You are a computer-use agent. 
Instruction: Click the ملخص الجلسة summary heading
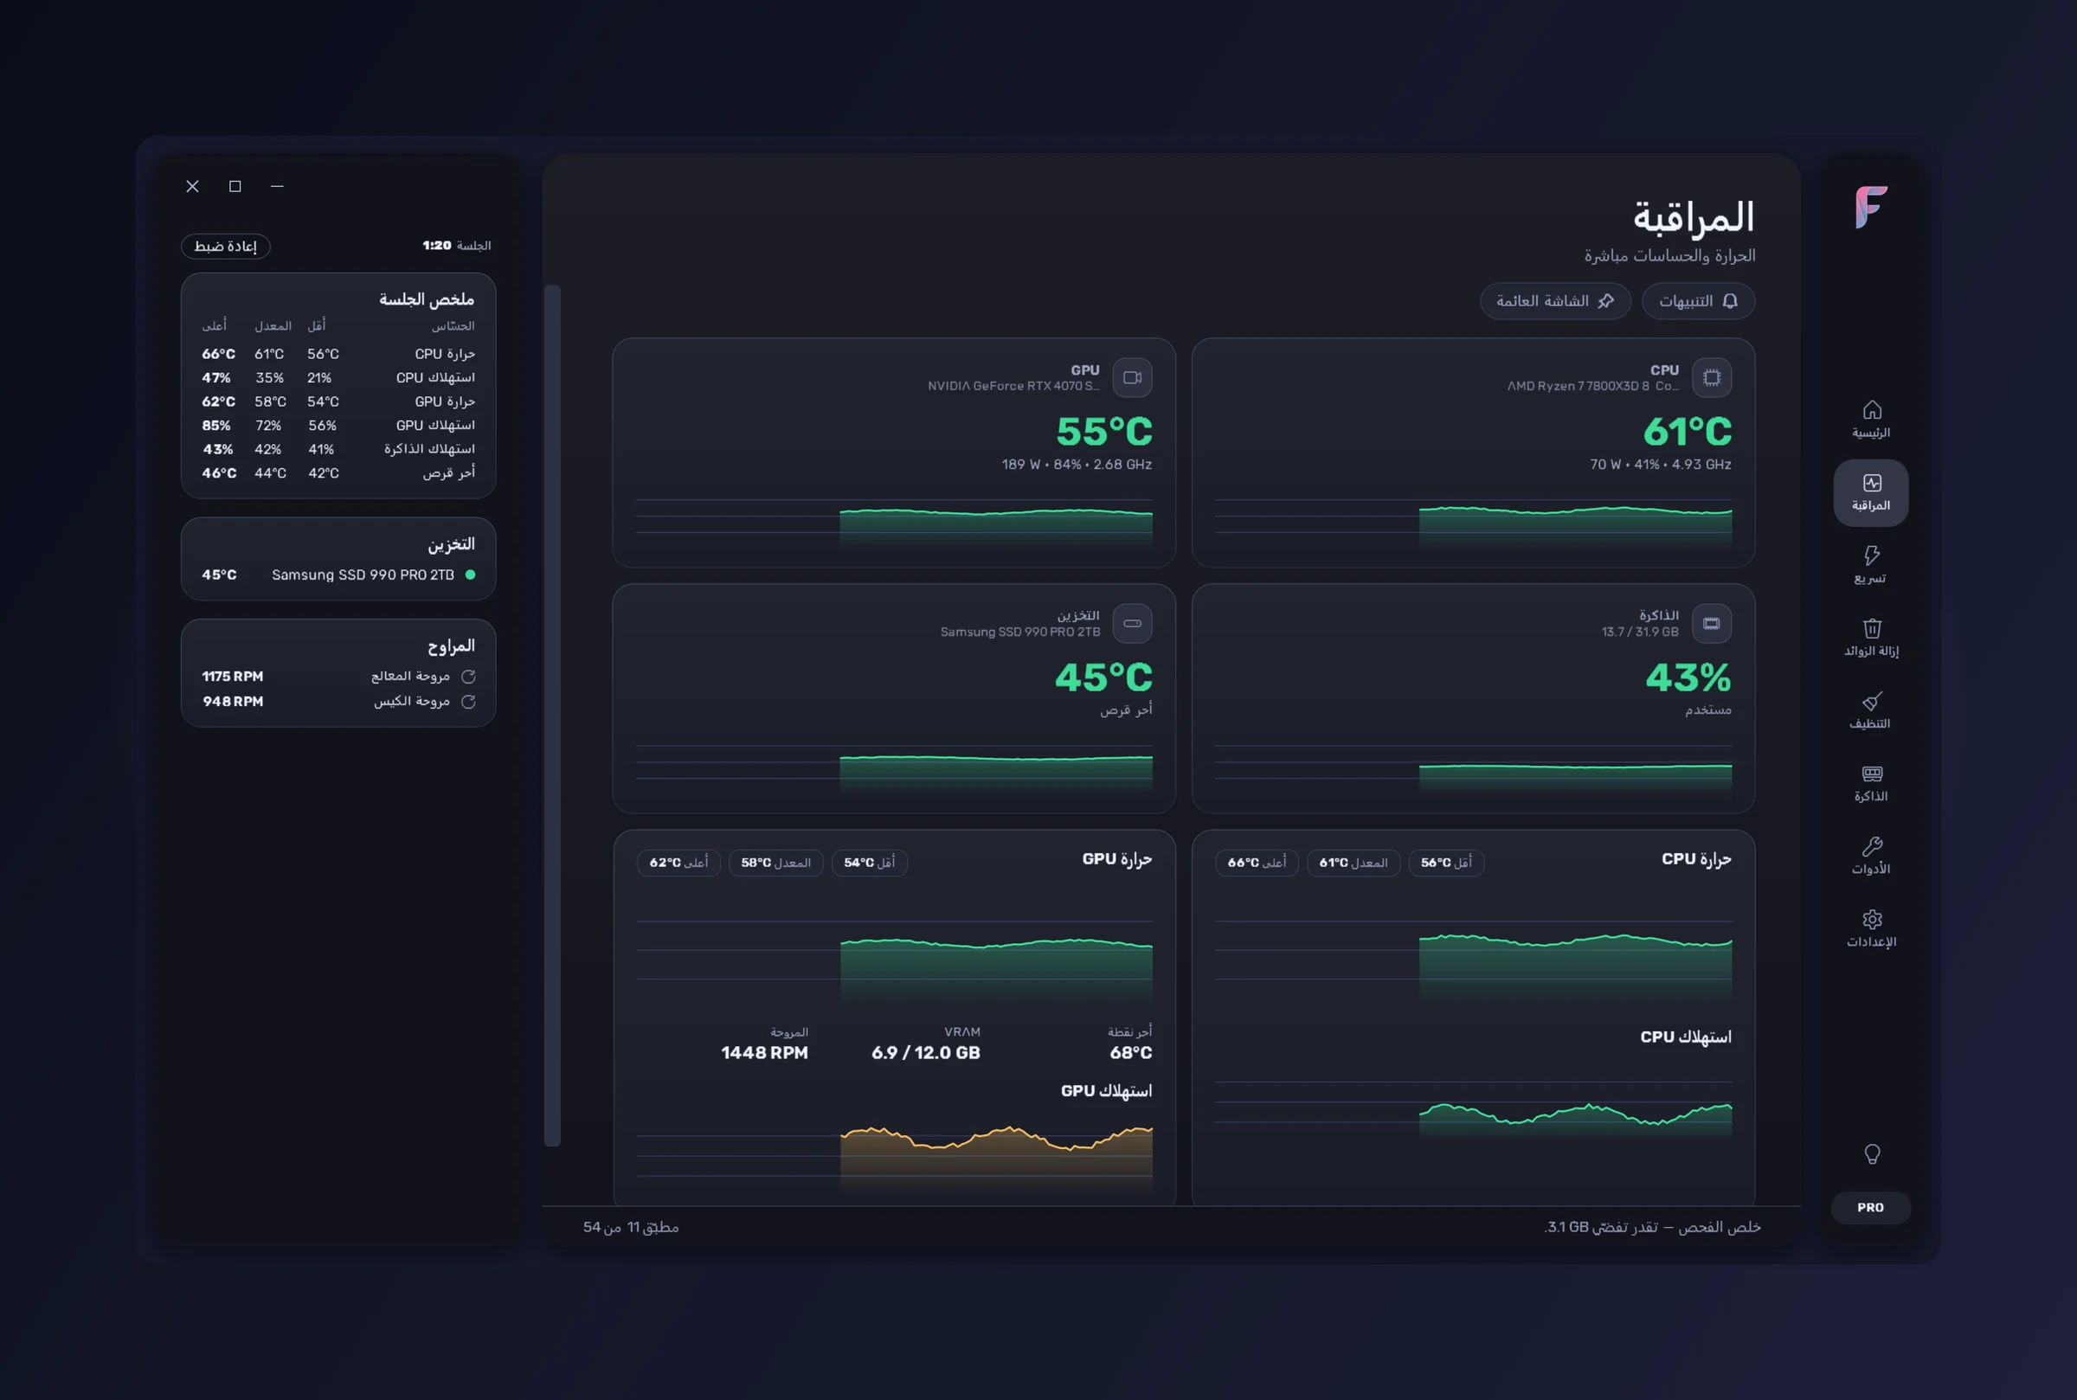(427, 299)
